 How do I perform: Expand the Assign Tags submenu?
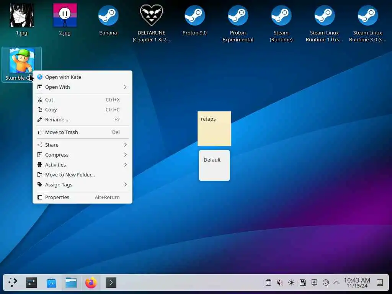(x=83, y=185)
